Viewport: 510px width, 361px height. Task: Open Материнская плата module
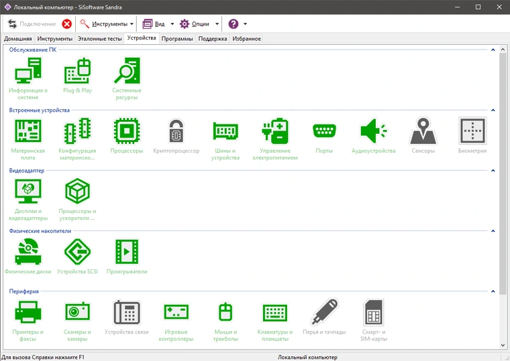(28, 139)
